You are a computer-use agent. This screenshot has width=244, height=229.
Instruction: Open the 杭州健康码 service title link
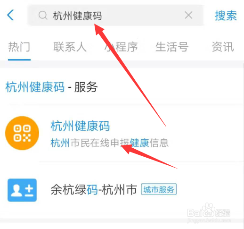80,126
